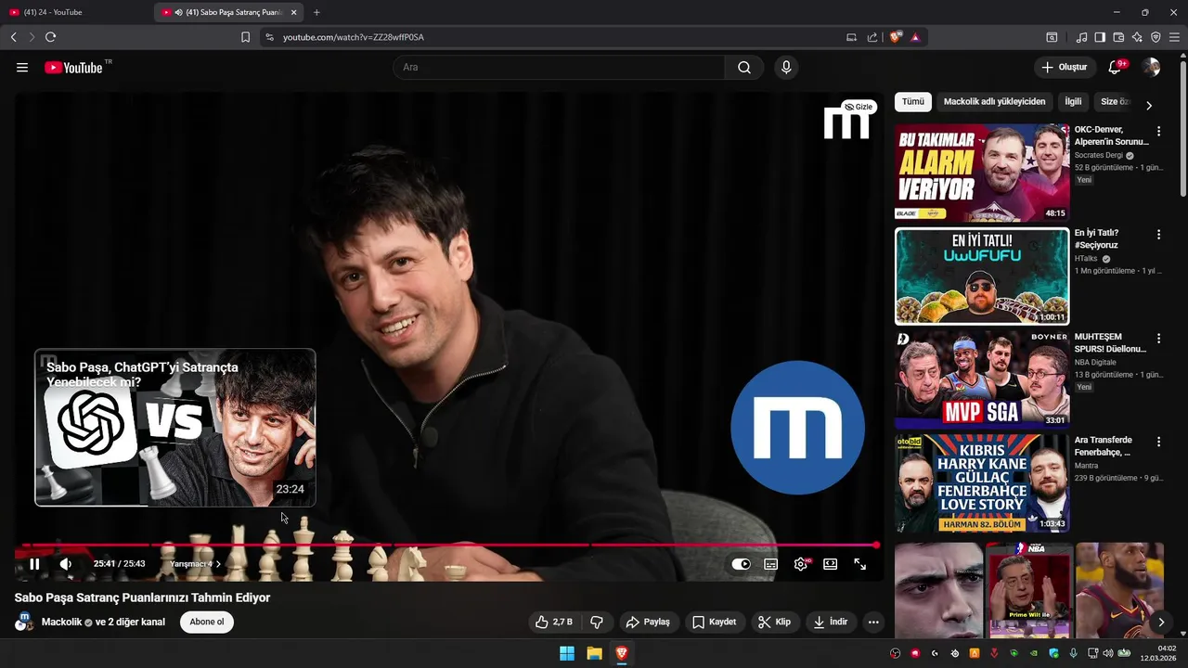The width and height of the screenshot is (1188, 668).
Task: Open Mackolik channel link
Action: tap(61, 622)
